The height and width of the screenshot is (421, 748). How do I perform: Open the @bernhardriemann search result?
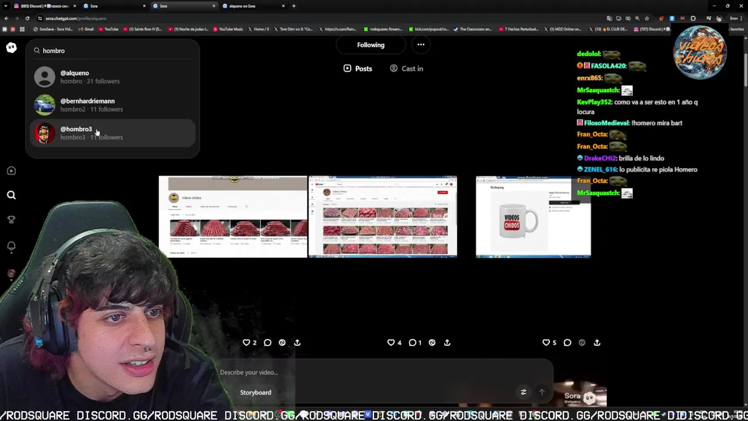point(112,105)
